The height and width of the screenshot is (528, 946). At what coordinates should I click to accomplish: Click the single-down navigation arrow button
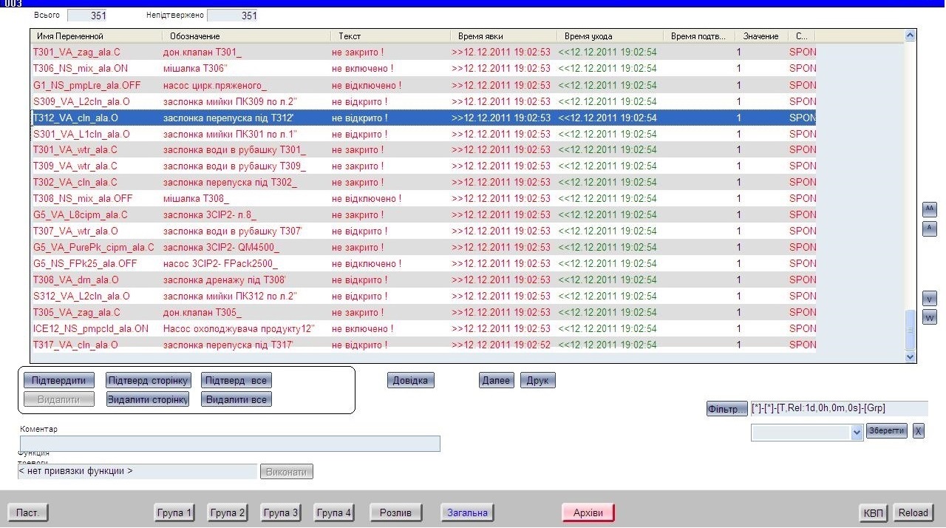(x=930, y=299)
